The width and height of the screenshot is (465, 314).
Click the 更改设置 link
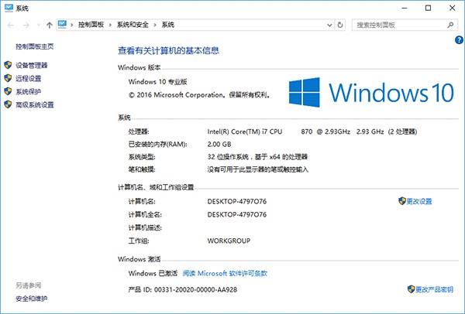419,201
